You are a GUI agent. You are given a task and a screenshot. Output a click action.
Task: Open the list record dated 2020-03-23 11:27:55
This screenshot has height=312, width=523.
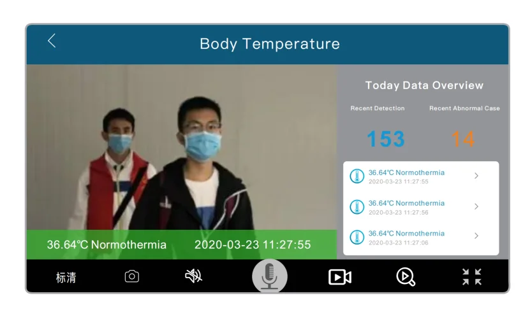coord(421,176)
